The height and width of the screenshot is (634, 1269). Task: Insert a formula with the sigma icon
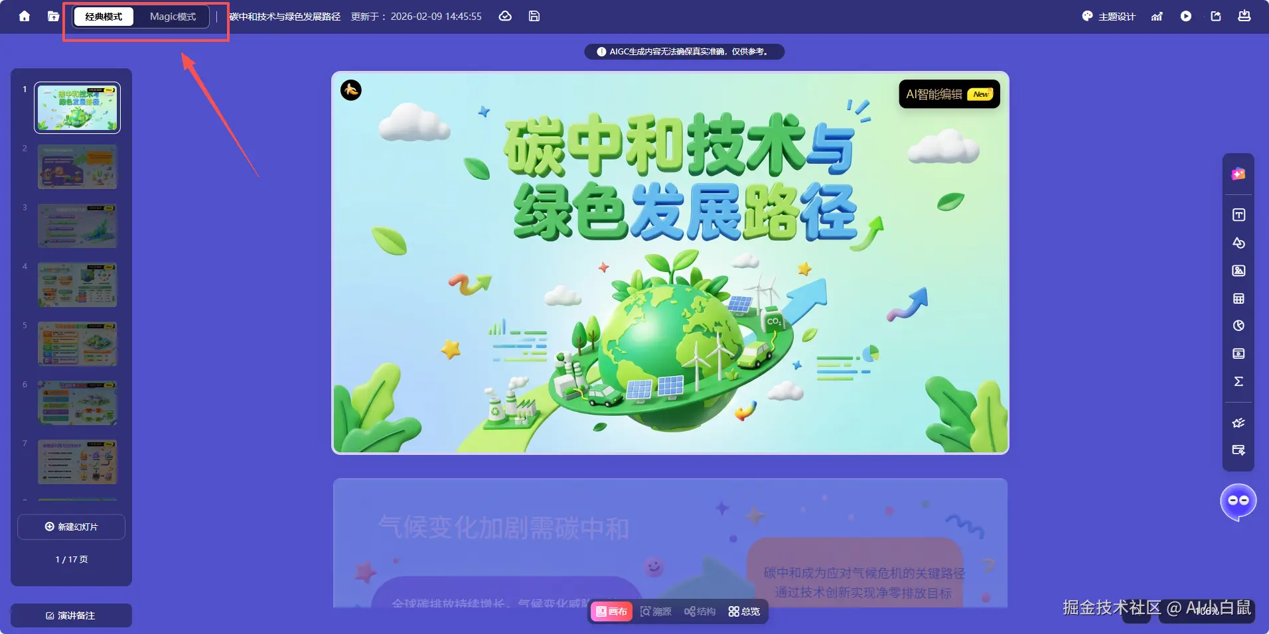pyautogui.click(x=1238, y=381)
